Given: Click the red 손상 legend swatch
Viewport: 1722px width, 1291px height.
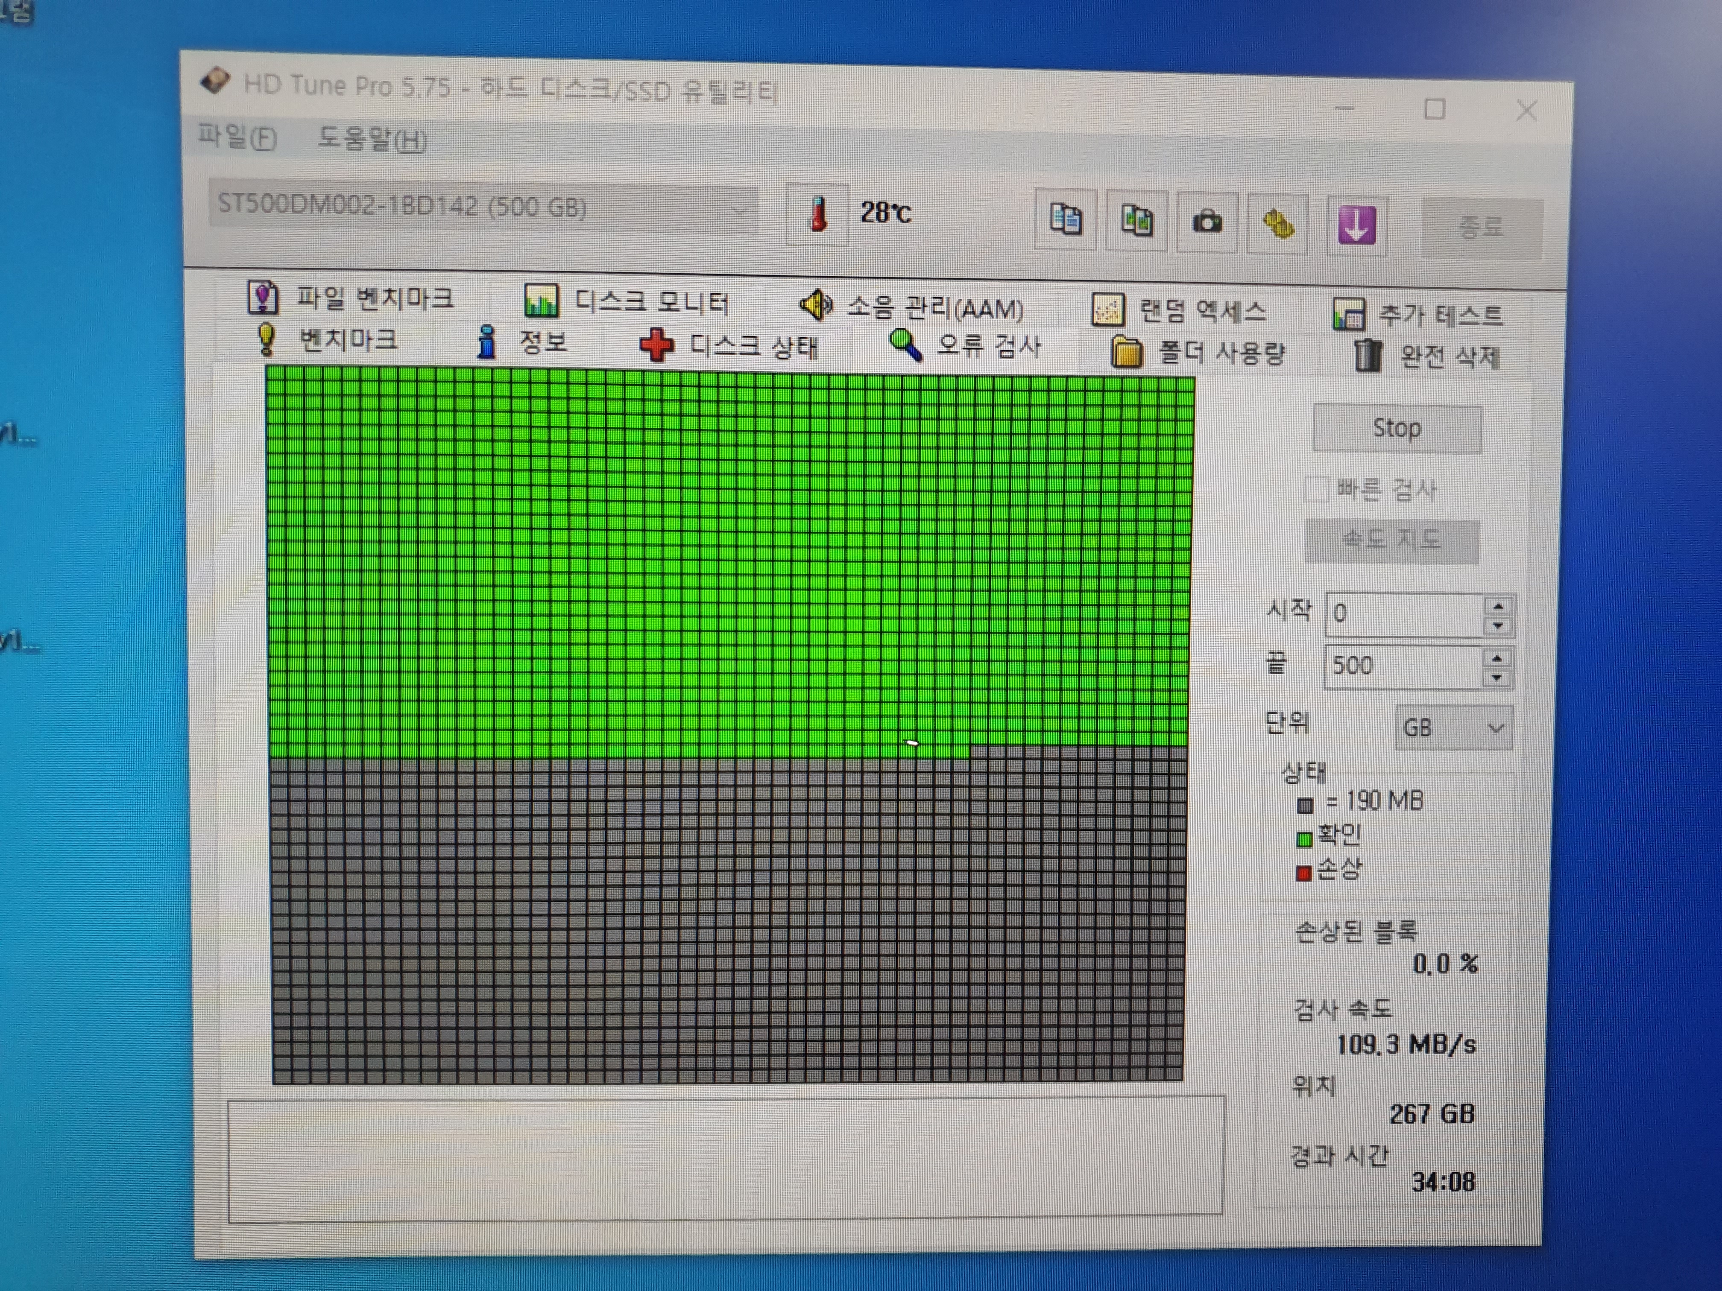Looking at the screenshot, I should pyautogui.click(x=1304, y=873).
